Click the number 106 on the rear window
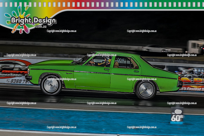Image resolution: width=204 pixels, height=136 pixels. [120, 60]
